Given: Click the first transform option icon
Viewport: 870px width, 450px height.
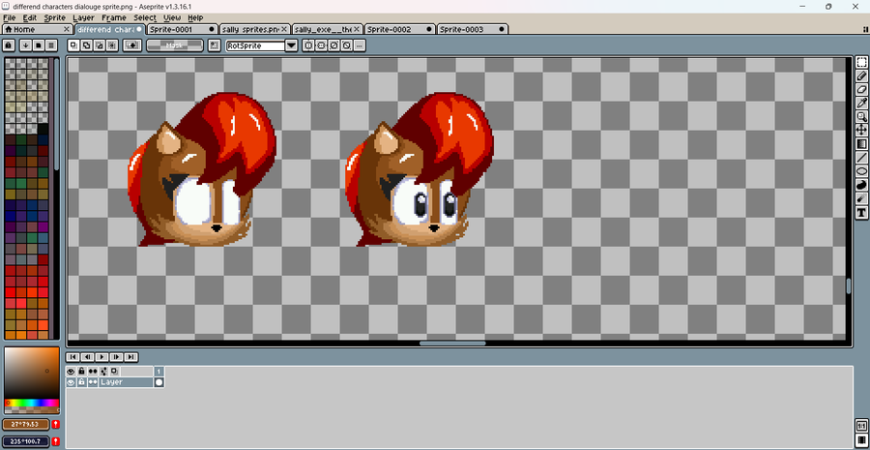Looking at the screenshot, I should (x=308, y=45).
